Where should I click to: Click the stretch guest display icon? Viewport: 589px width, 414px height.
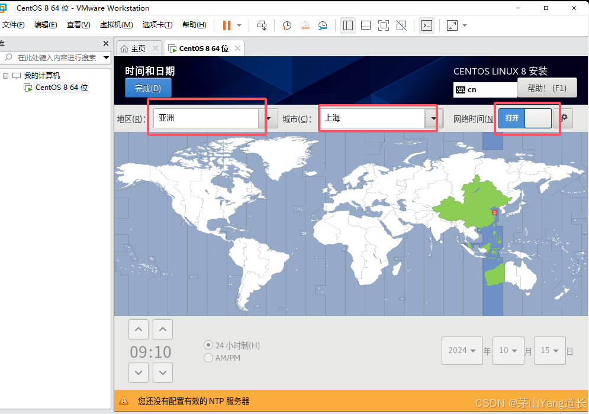click(x=452, y=25)
